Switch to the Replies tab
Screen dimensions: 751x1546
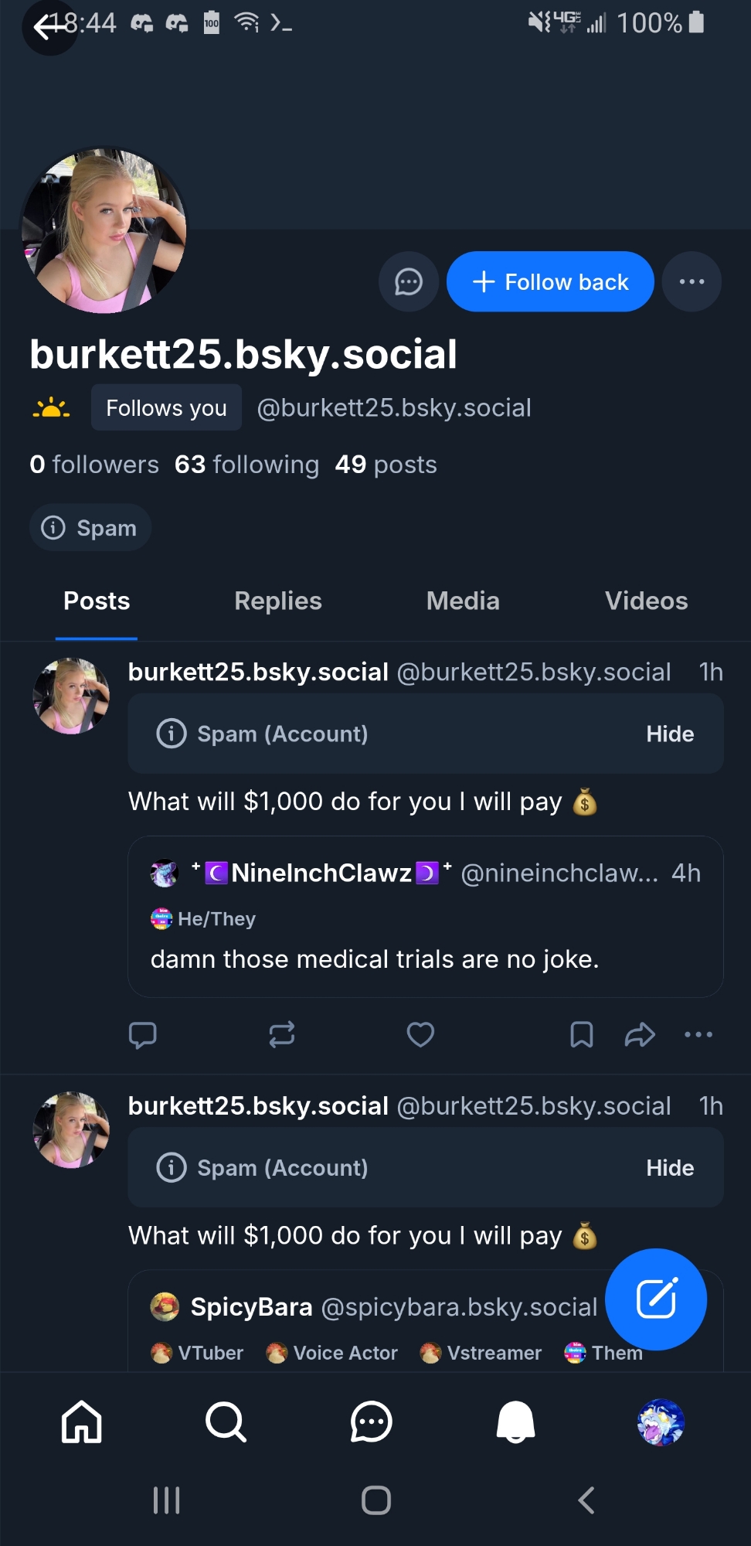(x=278, y=601)
